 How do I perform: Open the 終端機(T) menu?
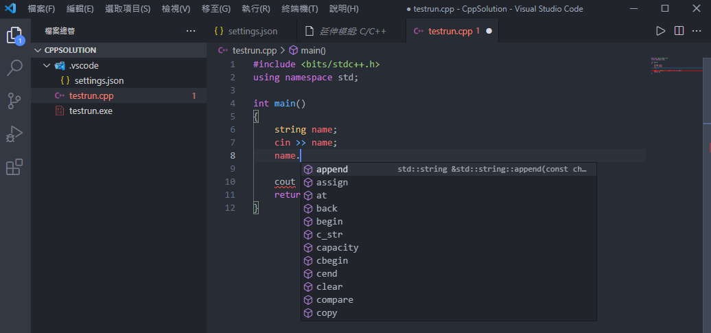click(299, 9)
